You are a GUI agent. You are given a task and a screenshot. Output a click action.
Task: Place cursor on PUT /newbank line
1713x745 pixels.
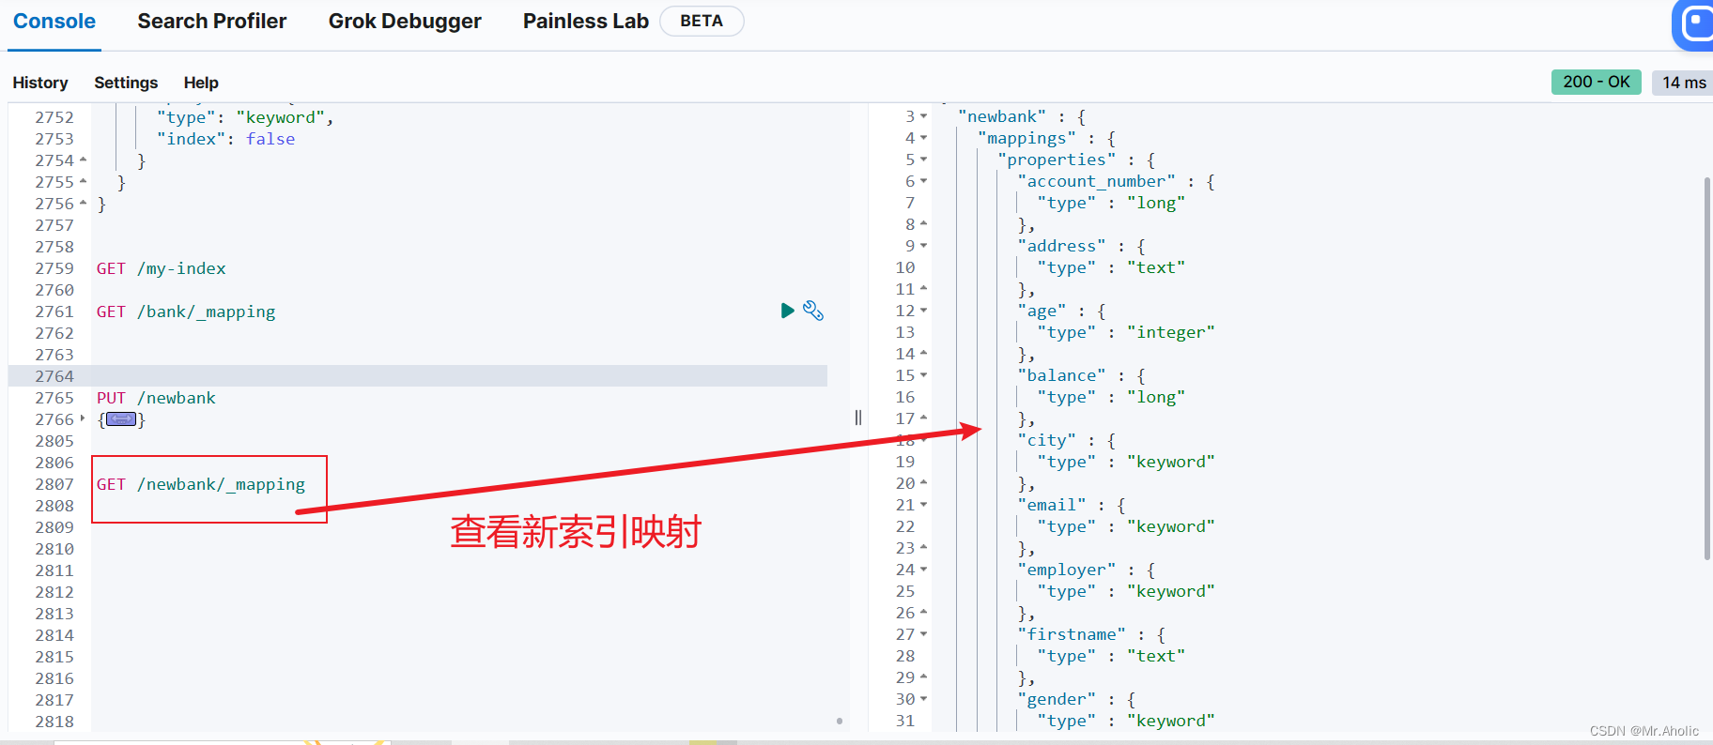click(156, 398)
